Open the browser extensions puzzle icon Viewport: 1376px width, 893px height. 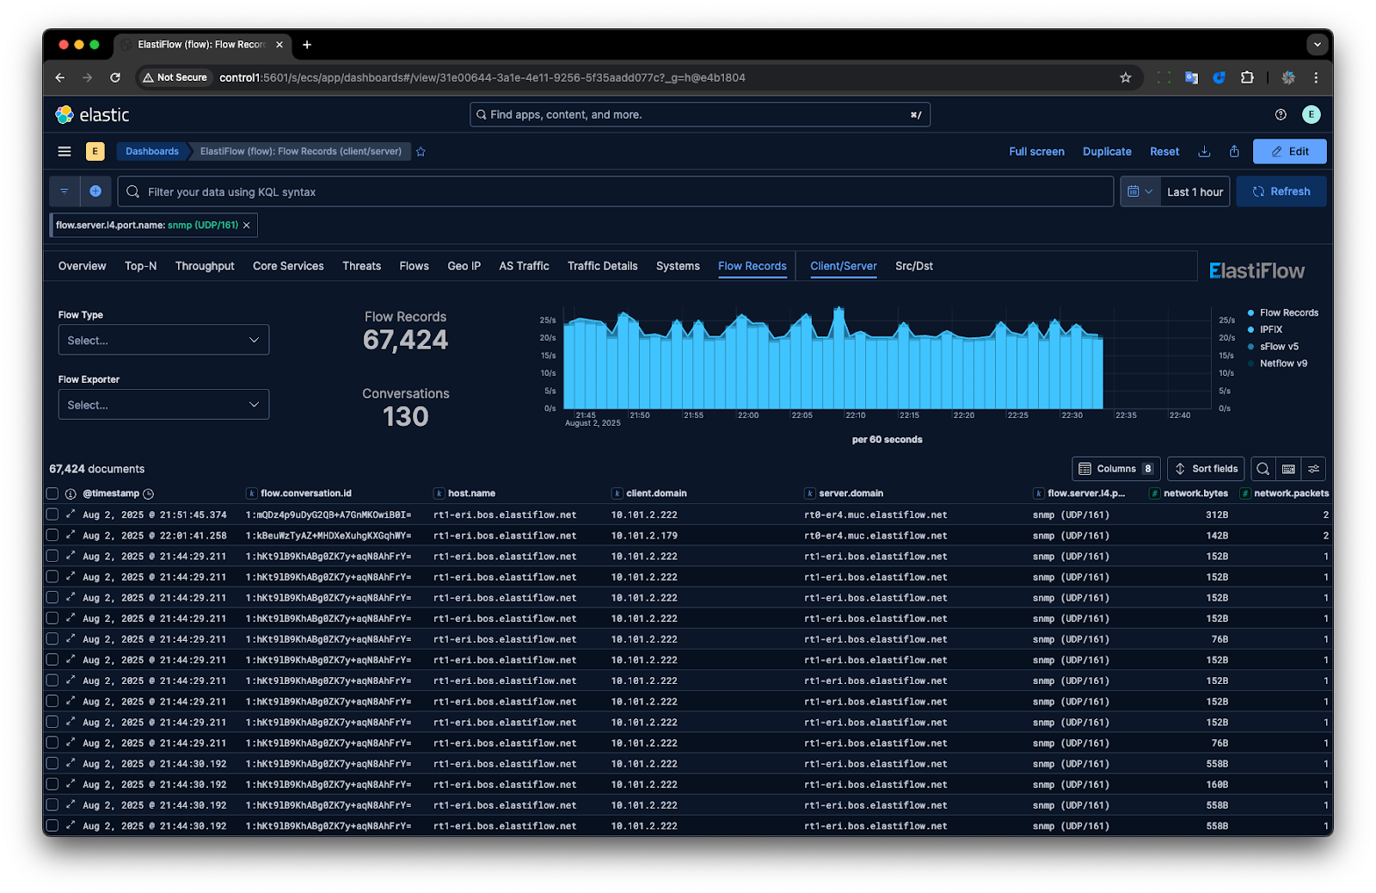tap(1247, 77)
